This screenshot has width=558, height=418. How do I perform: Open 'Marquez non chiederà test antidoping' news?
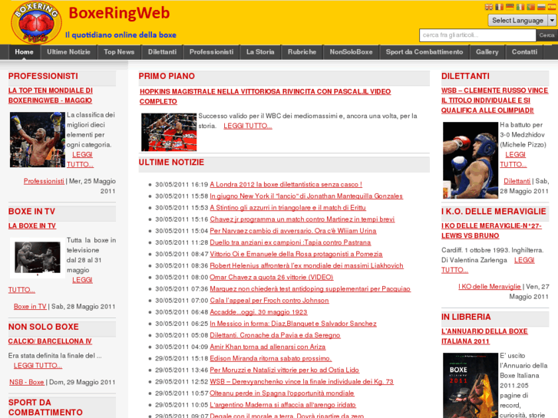click(310, 289)
